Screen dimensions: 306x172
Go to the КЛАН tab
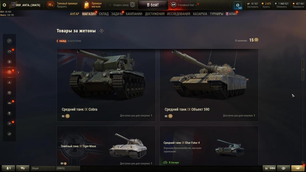[231, 14]
